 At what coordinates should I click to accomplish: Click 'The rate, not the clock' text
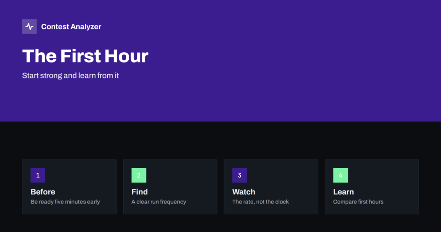[x=261, y=201]
